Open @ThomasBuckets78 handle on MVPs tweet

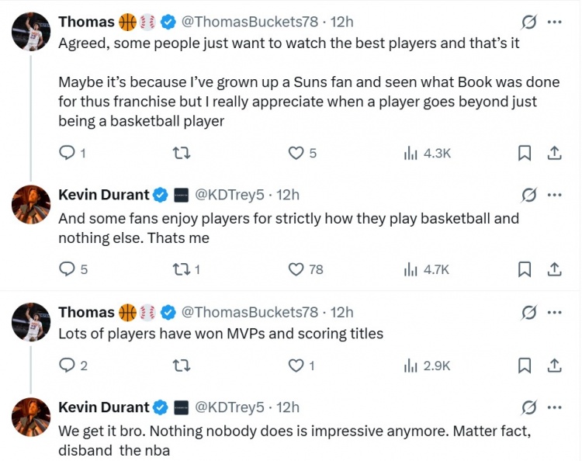pyautogui.click(x=249, y=312)
